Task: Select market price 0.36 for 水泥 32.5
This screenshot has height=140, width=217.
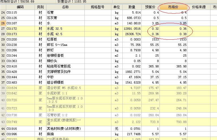Action: 173,29
